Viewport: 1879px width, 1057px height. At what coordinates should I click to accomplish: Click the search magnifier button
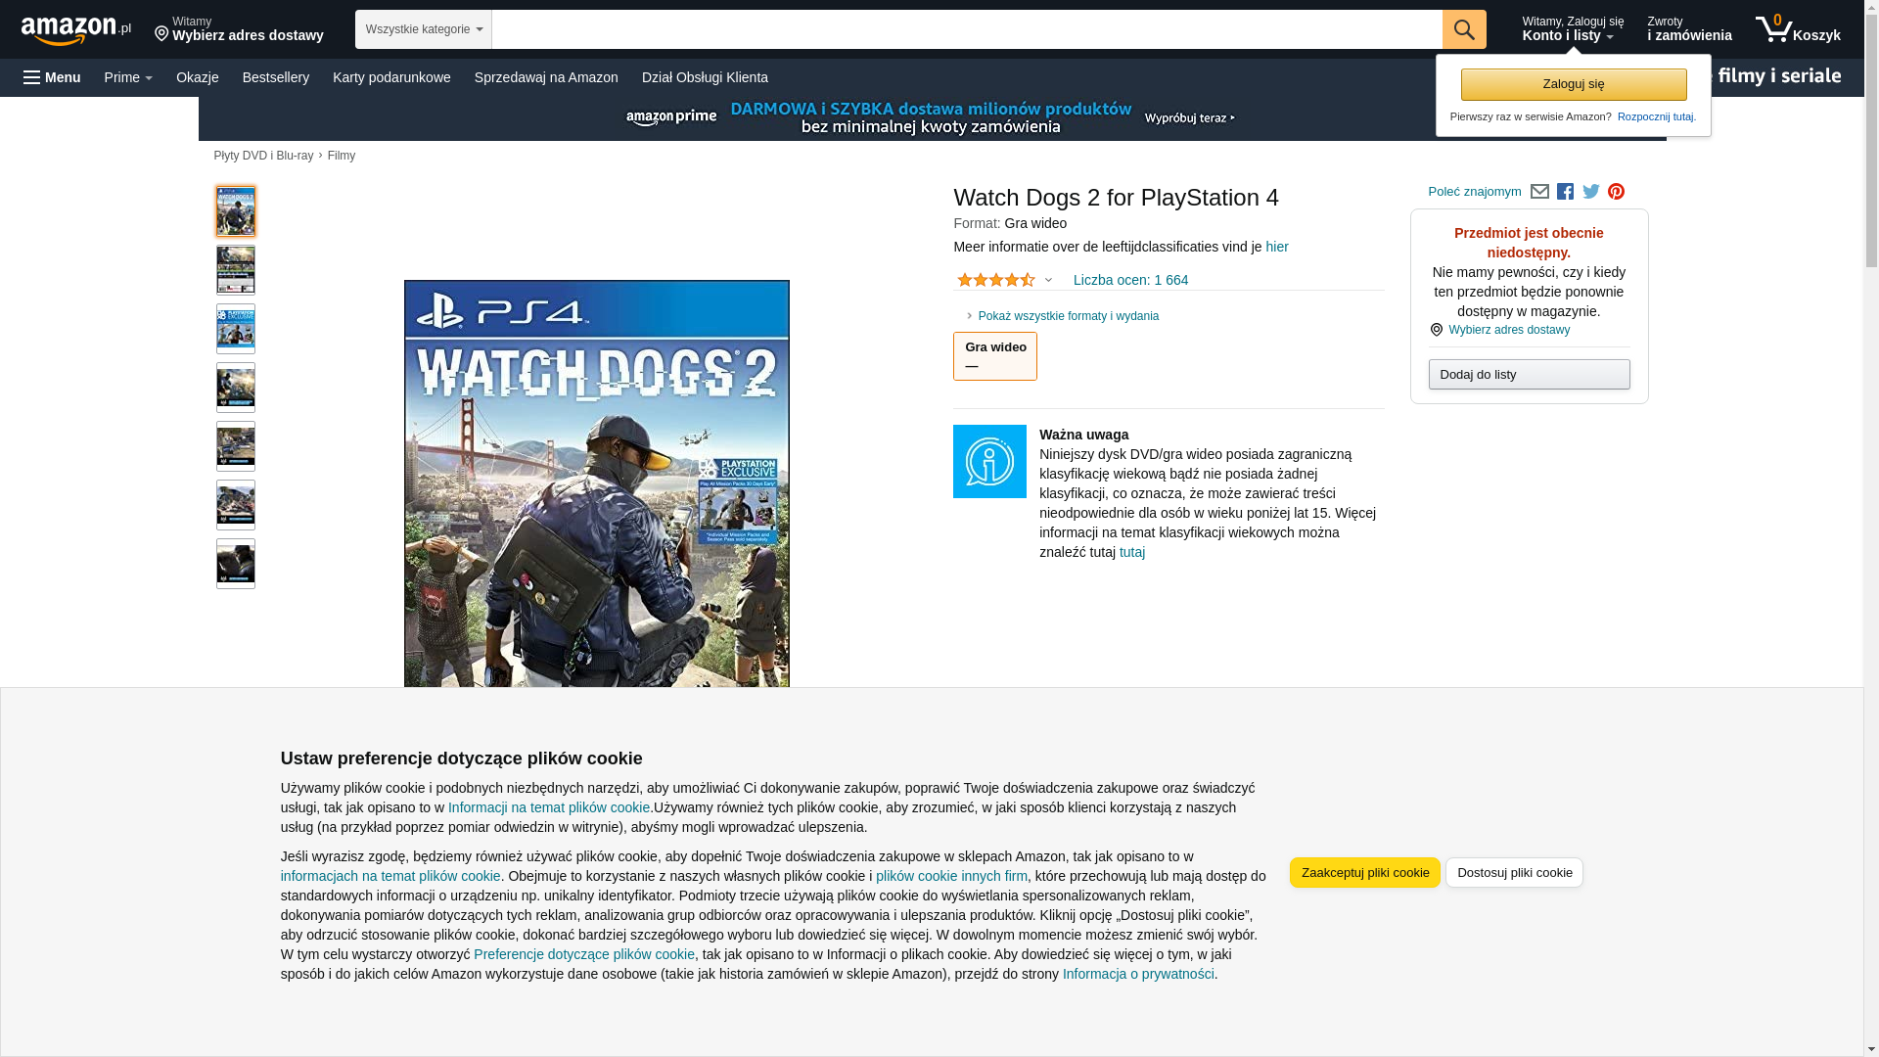pos(1463,29)
